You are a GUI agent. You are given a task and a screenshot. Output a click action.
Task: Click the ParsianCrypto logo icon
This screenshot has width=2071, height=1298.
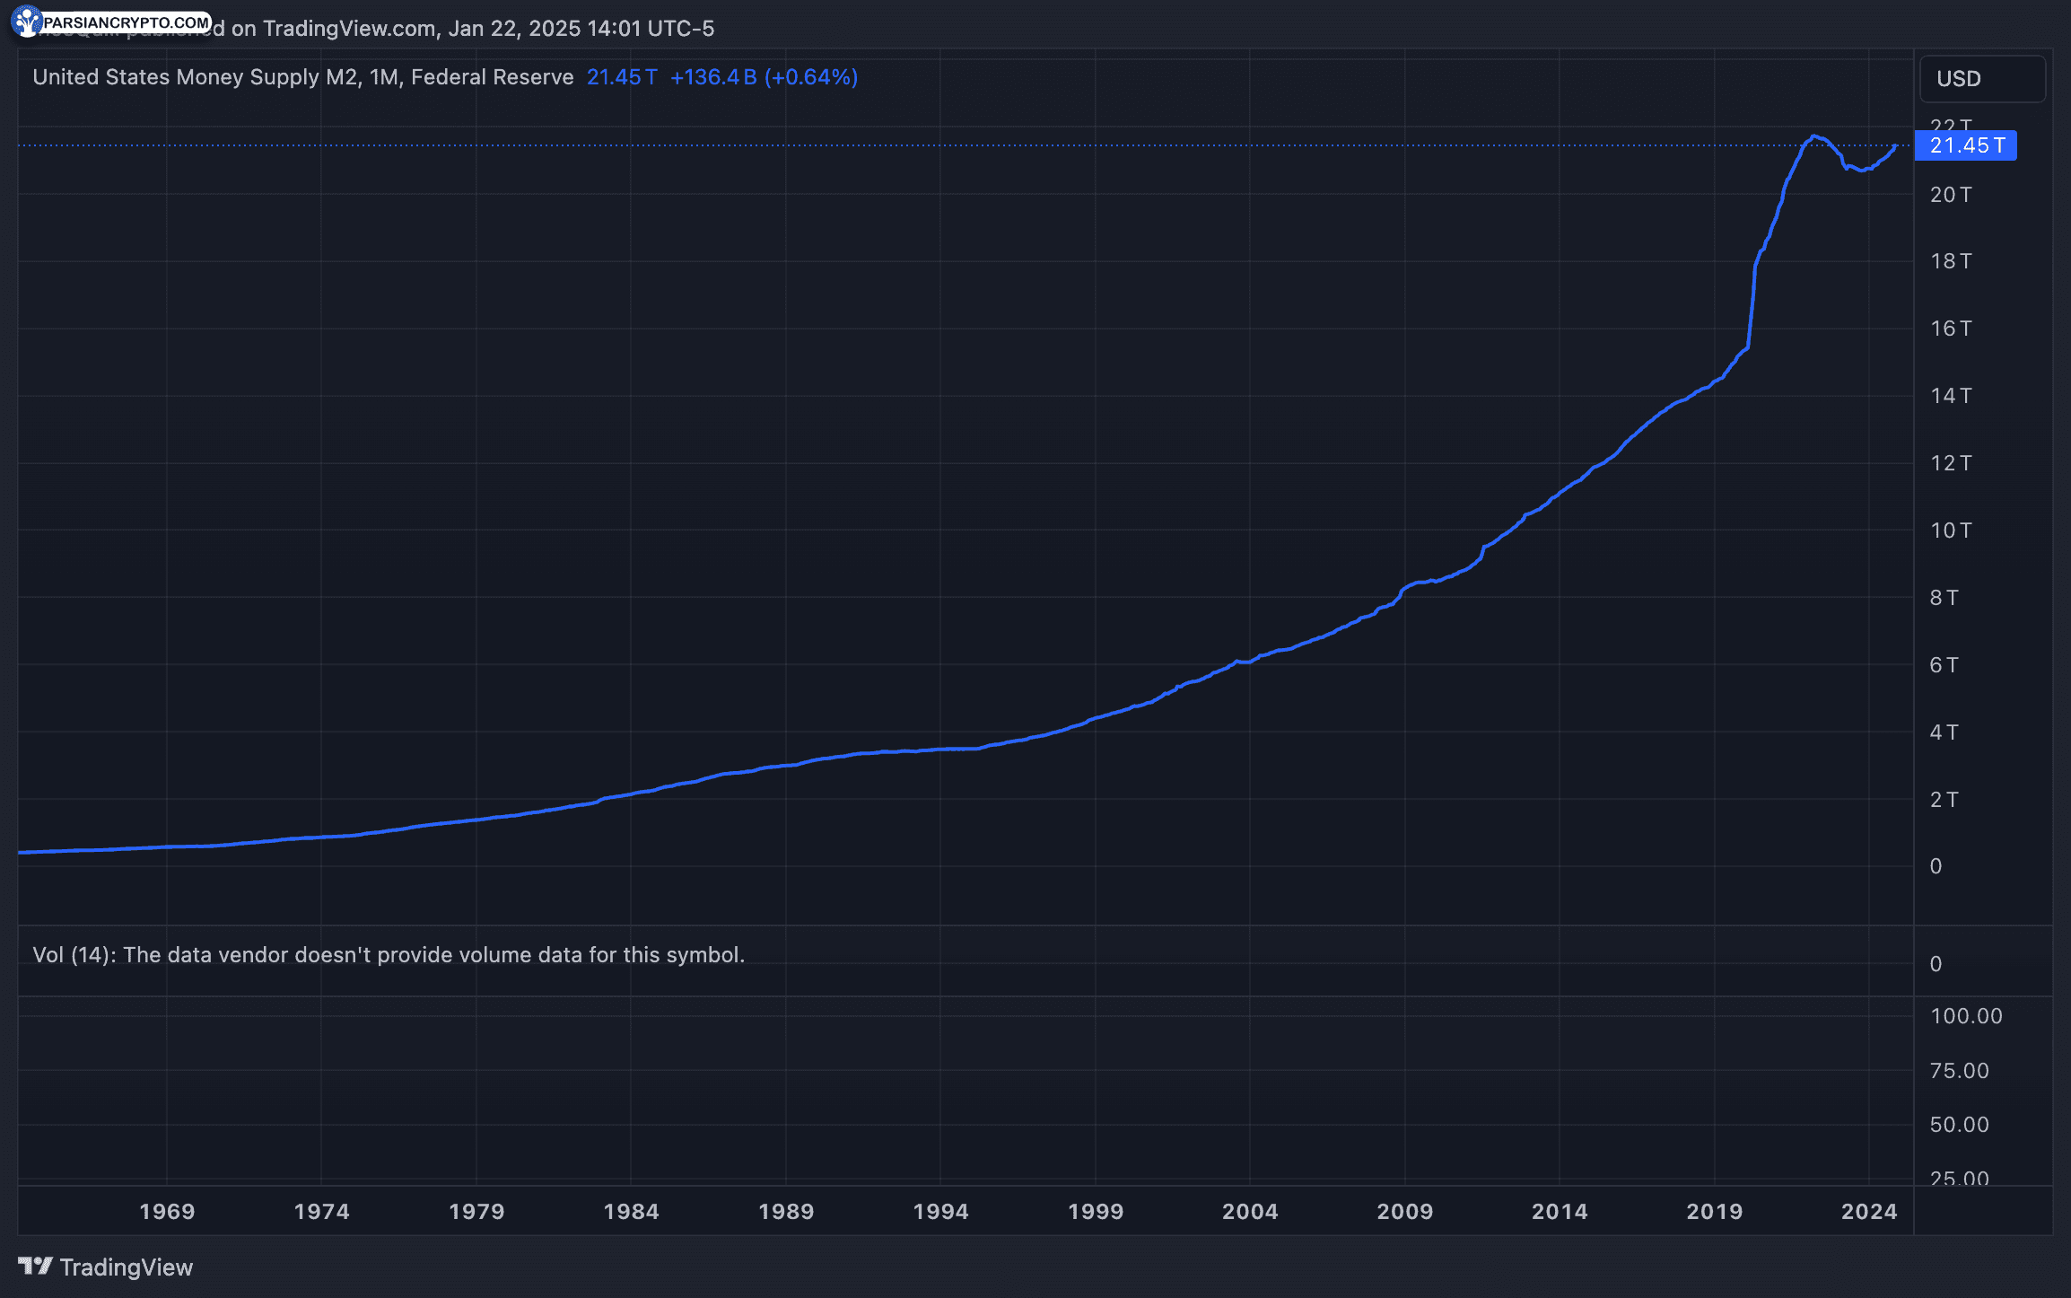27,21
